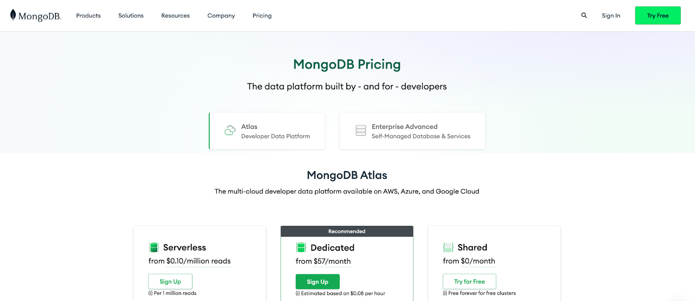695x301 pixels.
Task: Expand the Company navigation menu
Action: click(x=221, y=16)
